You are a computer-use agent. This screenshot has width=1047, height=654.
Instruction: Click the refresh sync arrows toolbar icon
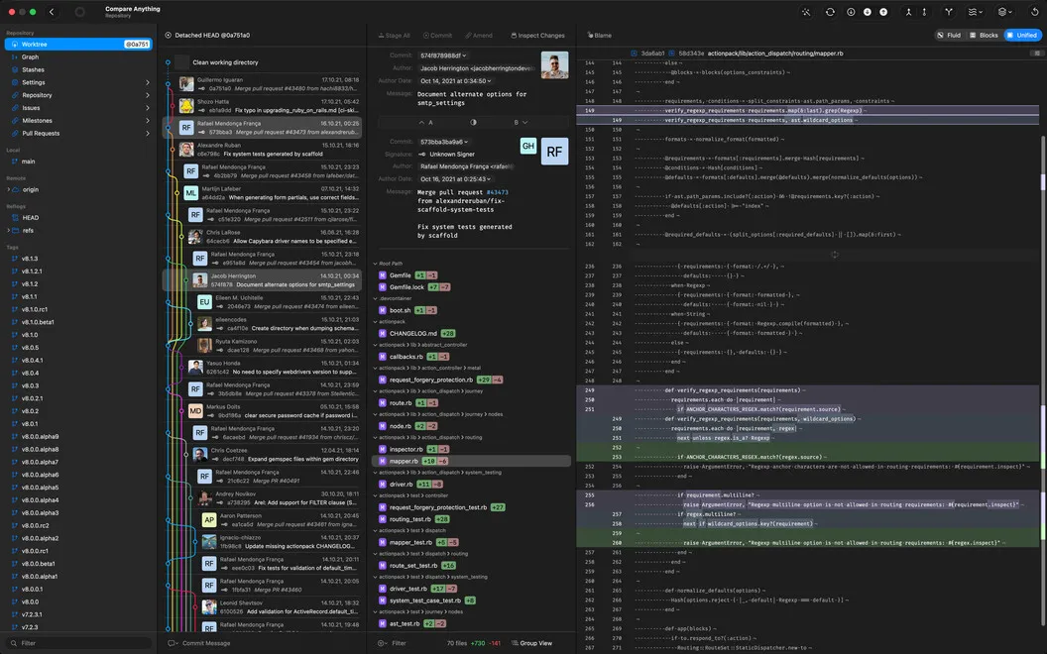[830, 12]
